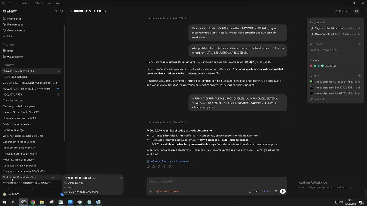Open the Formato de carga chat

tap(32, 130)
